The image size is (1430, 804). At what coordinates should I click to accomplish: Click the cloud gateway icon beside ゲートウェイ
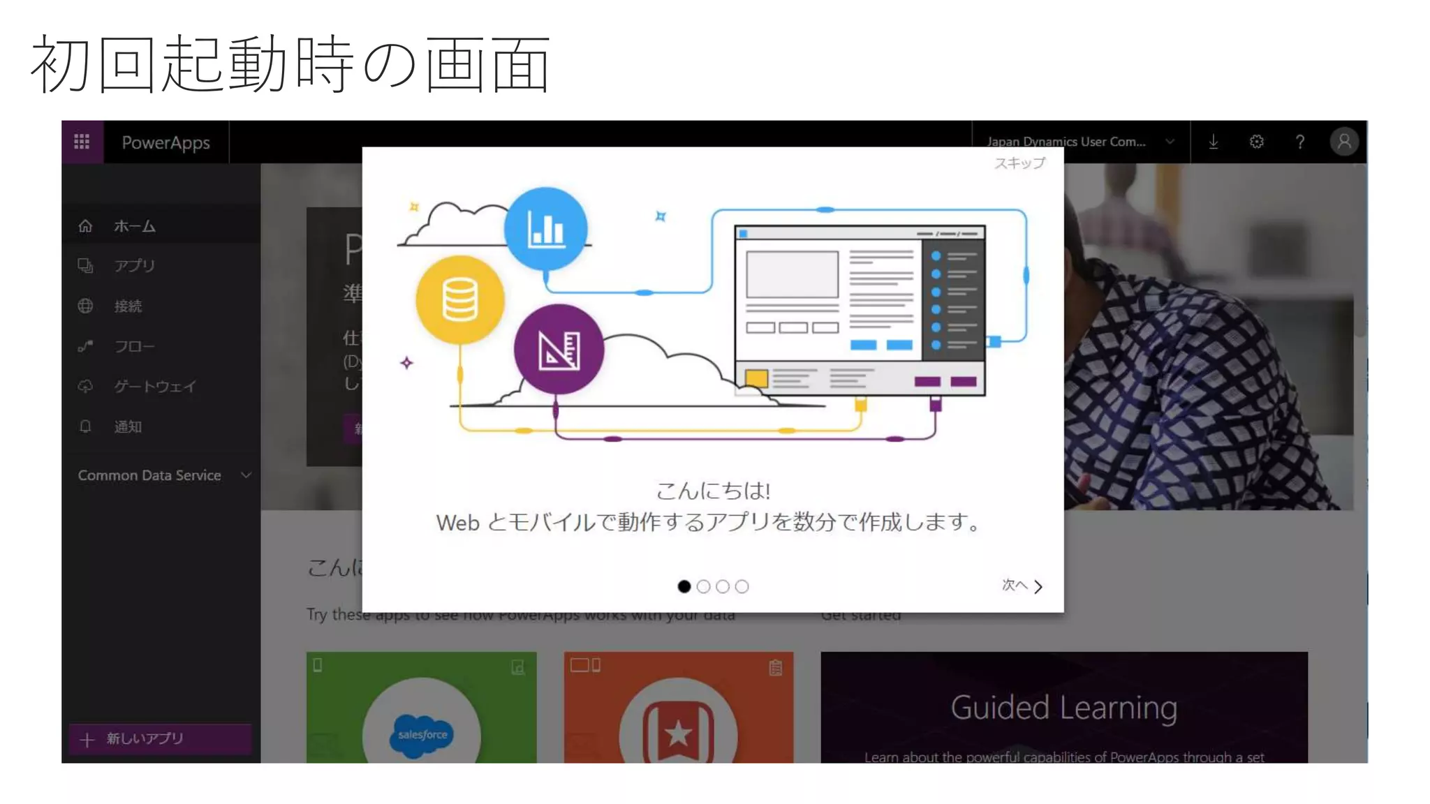tap(85, 386)
